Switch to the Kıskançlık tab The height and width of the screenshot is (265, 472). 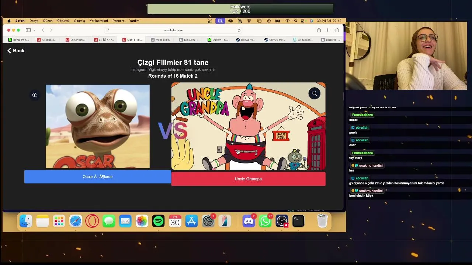point(46,40)
